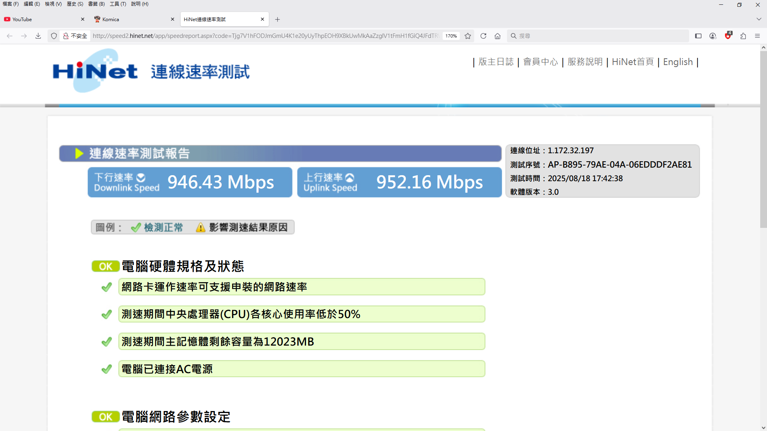Click the 影響測速結果原因 legend warning entry
This screenshot has height=431, width=767.
point(242,227)
